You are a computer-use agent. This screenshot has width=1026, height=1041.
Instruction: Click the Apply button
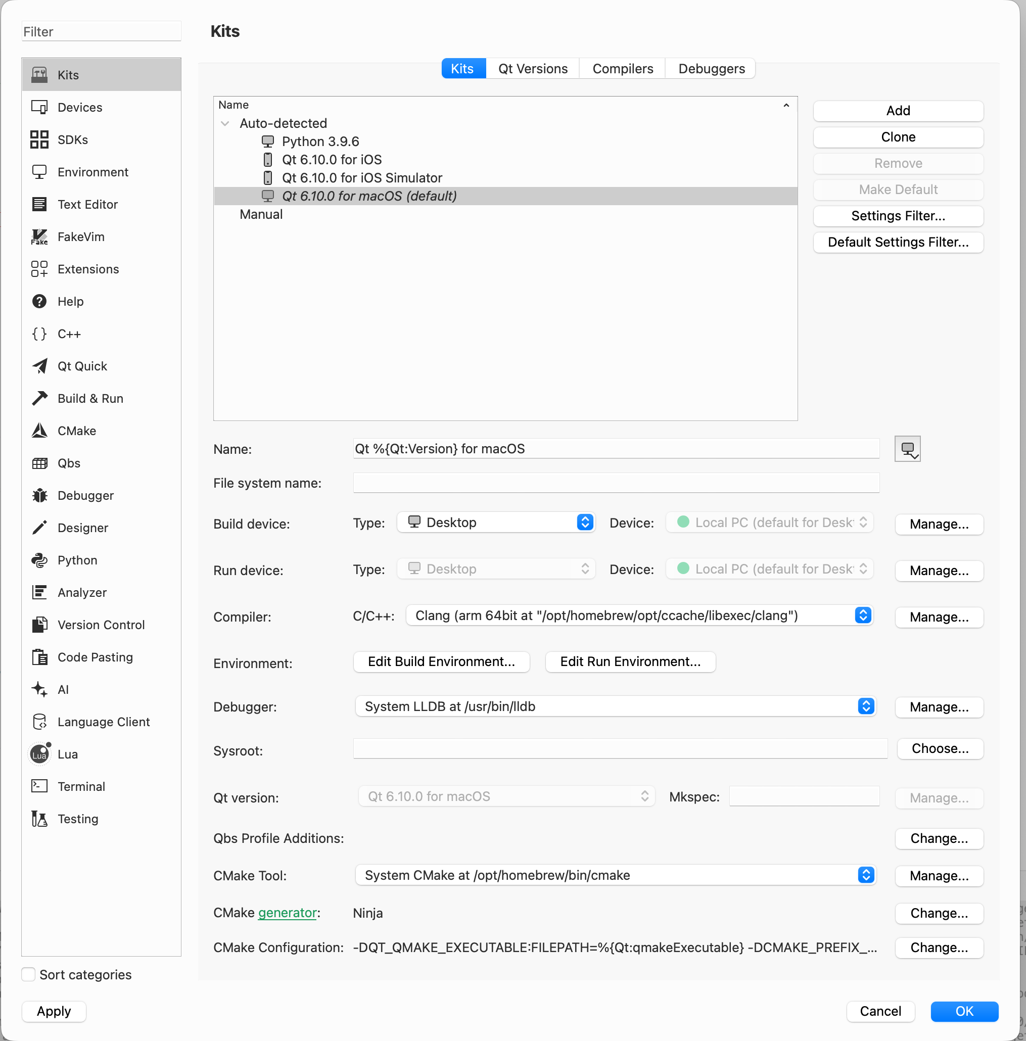pos(54,1011)
